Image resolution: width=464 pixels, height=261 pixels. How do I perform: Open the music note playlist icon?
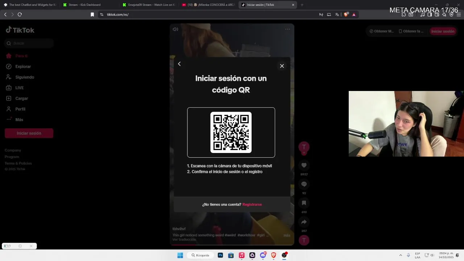pyautogui.click(x=422, y=14)
